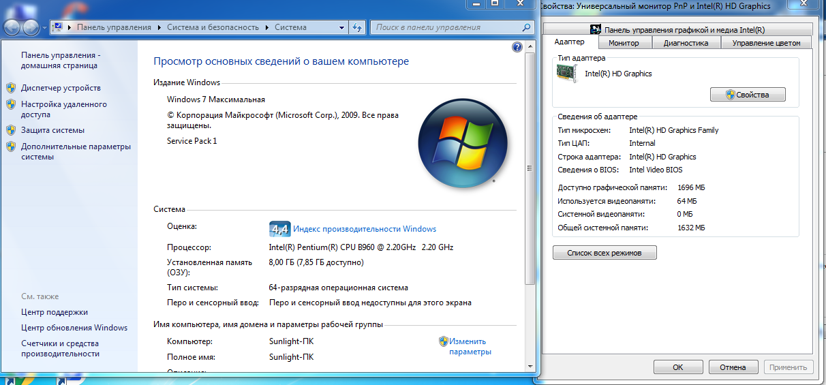Click full name 'Sunlight-ПК' beside 'Полное имя:'
Image resolution: width=826 pixels, height=385 pixels.
[291, 357]
